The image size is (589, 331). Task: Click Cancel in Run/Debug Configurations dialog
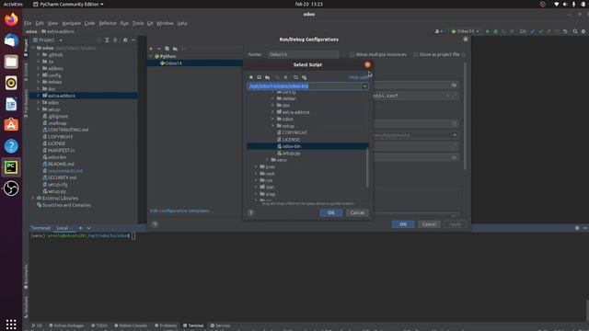coord(429,224)
